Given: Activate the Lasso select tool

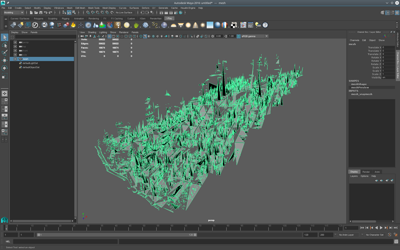Looking at the screenshot, I should [4, 45].
